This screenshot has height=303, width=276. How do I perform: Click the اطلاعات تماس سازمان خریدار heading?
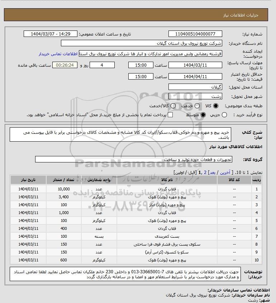(x=239, y=290)
